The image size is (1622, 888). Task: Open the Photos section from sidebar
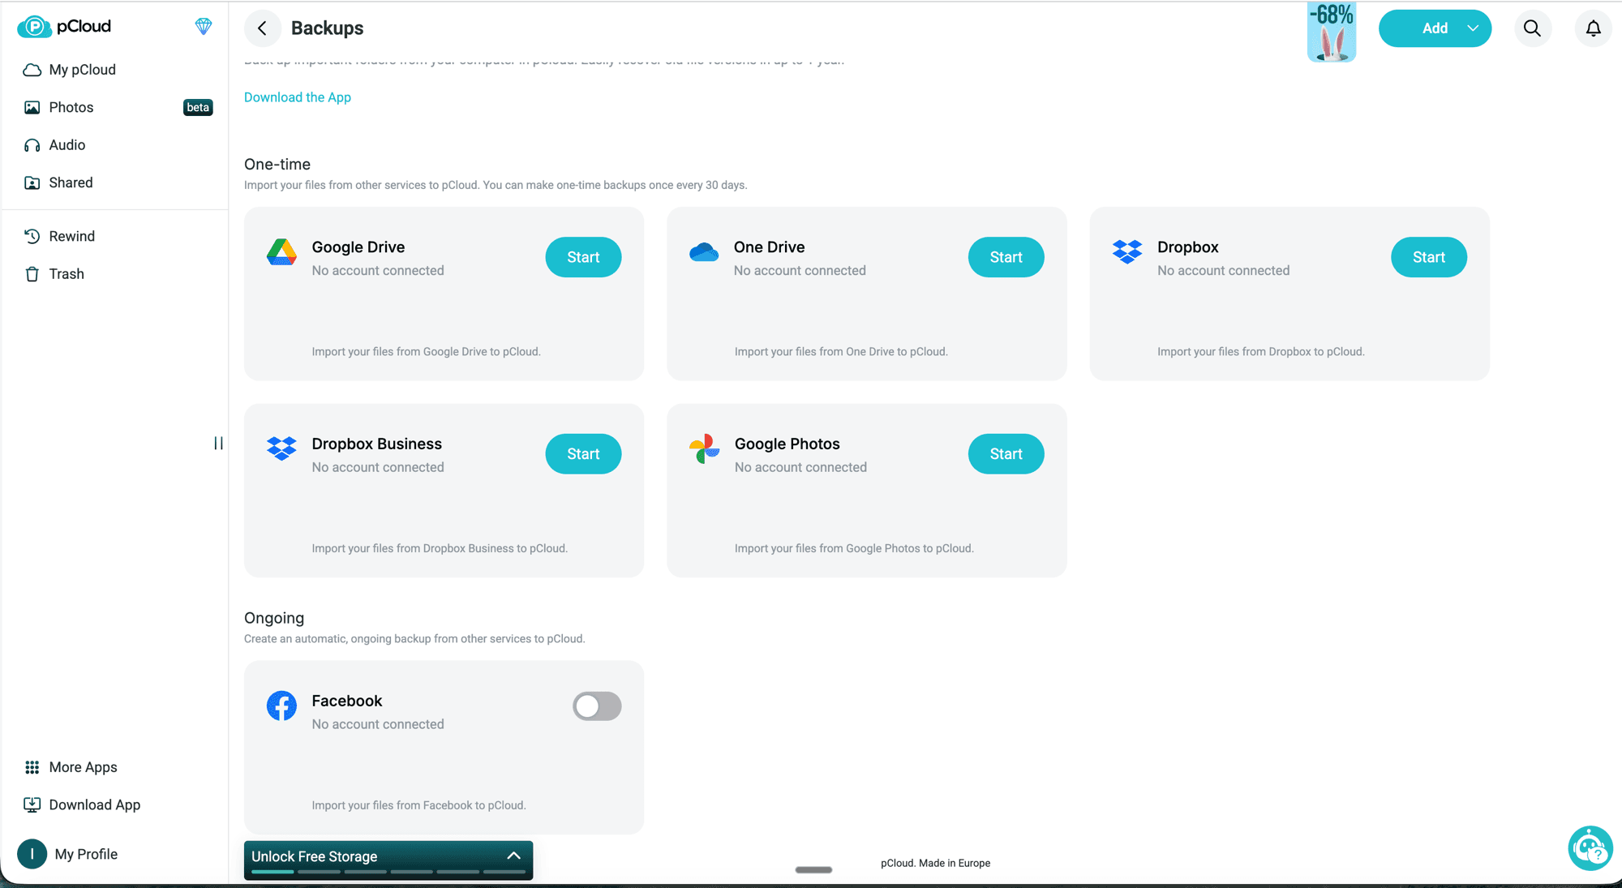coord(72,106)
